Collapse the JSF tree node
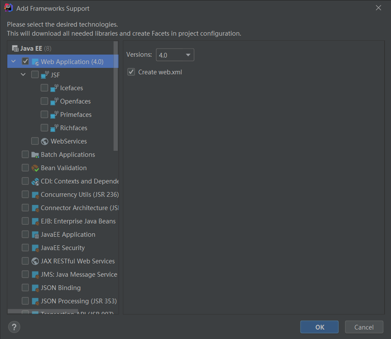The image size is (391, 339). coord(23,75)
